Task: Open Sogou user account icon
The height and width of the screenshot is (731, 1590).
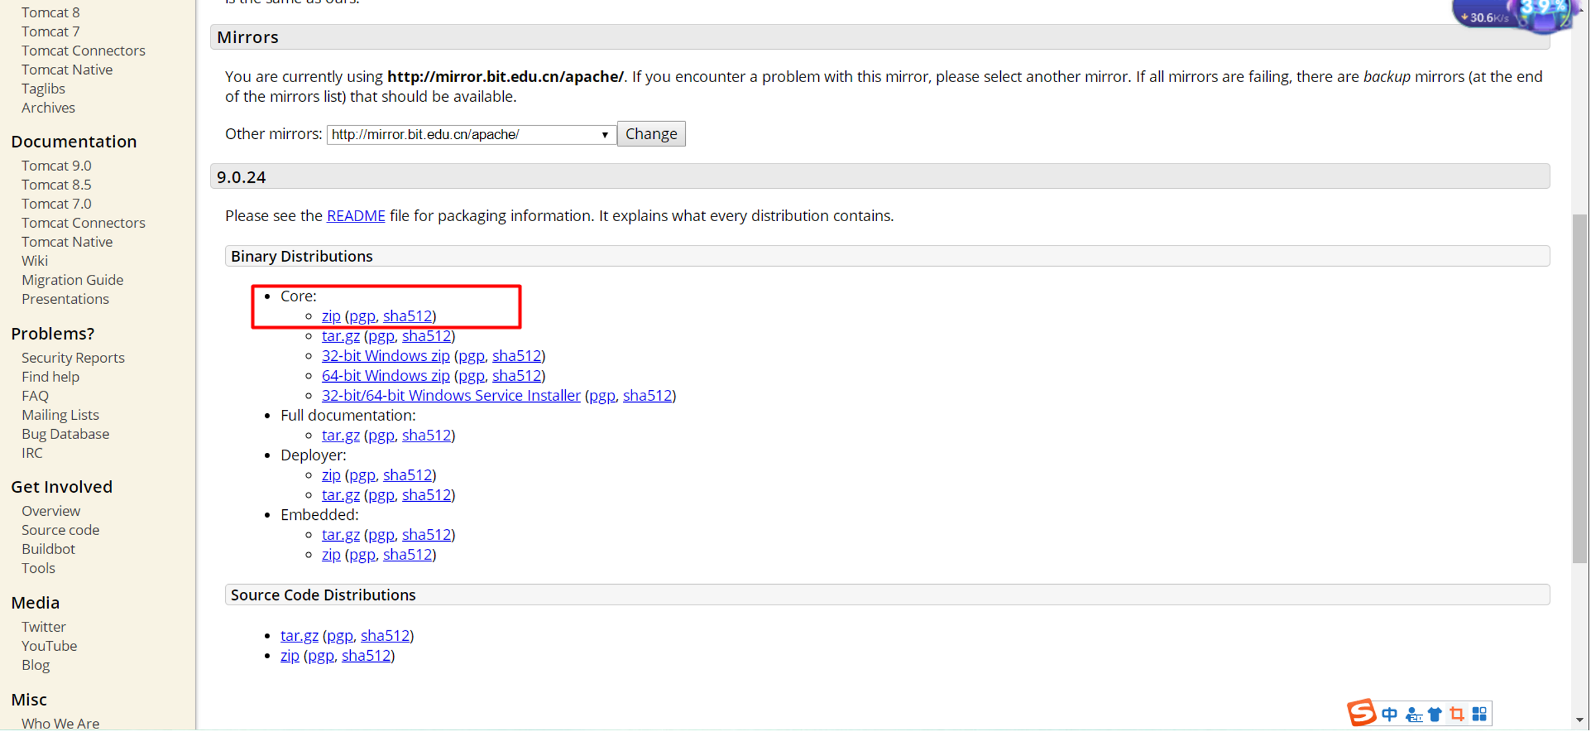Action: tap(1413, 714)
